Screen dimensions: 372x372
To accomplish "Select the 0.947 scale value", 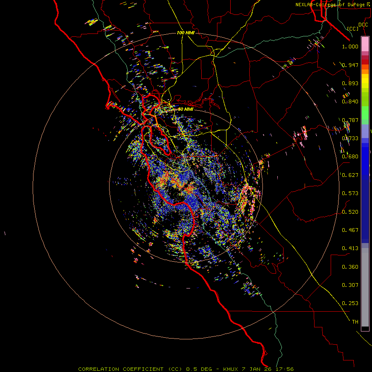I will (350, 65).
